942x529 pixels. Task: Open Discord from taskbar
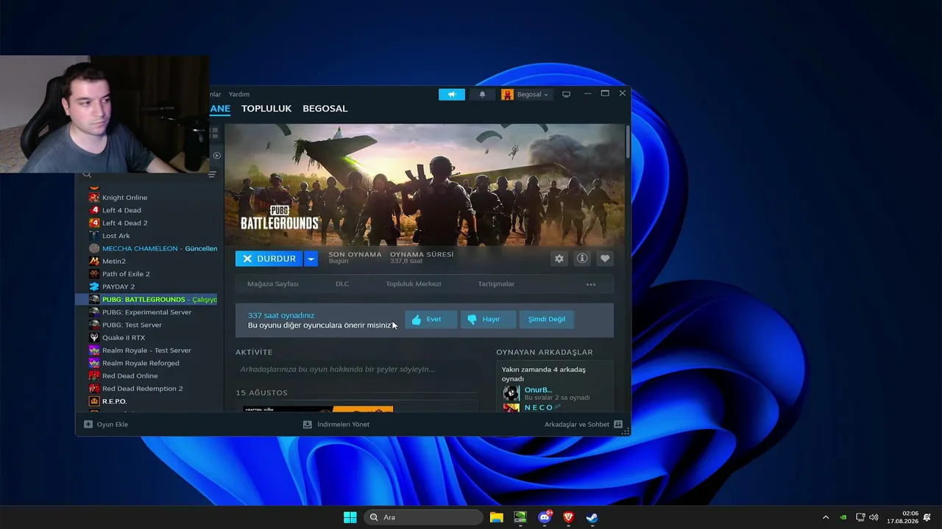(x=545, y=517)
